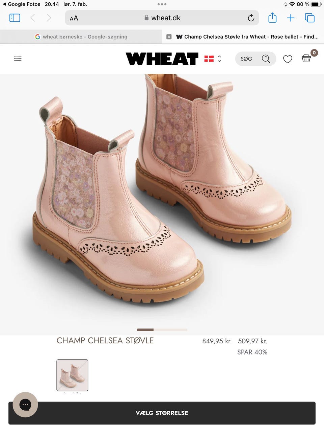Tap the image carousel progress bar
The width and height of the screenshot is (324, 433).
click(162, 329)
